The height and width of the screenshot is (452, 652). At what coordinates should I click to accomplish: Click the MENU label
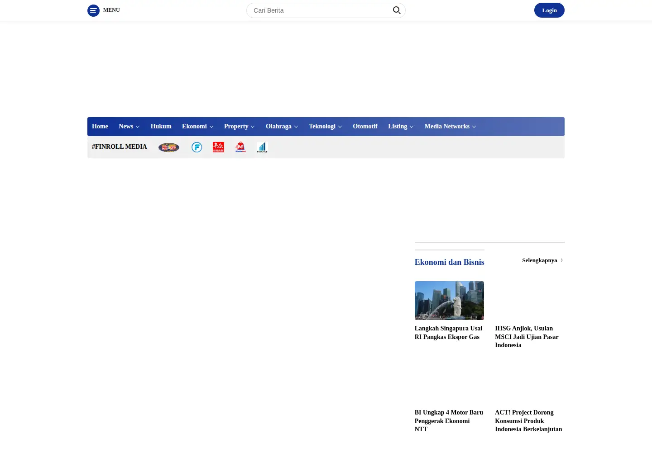point(111,10)
